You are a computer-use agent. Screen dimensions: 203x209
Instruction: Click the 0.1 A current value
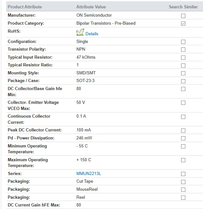coord(81,116)
